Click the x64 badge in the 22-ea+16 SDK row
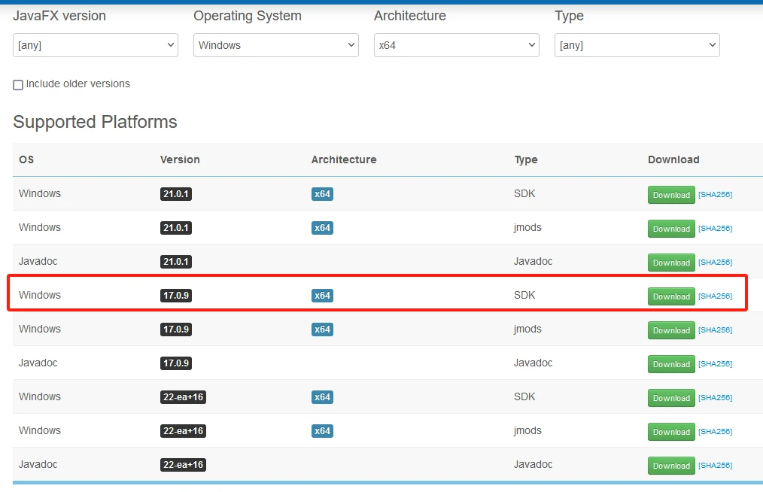Viewport: 763px width, 492px height. pos(322,396)
